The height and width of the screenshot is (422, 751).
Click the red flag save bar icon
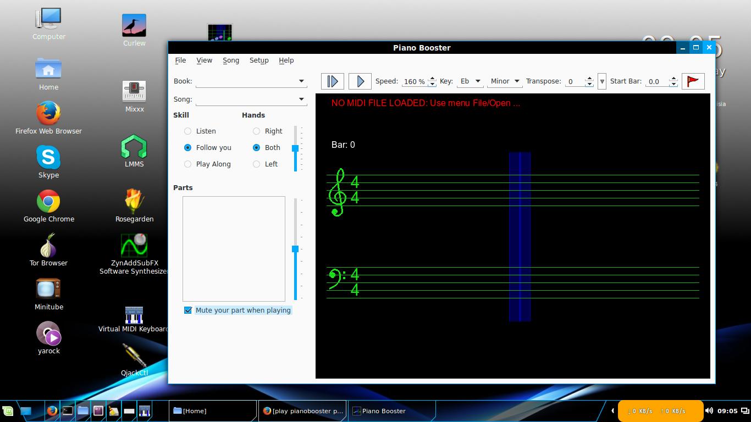[693, 81]
